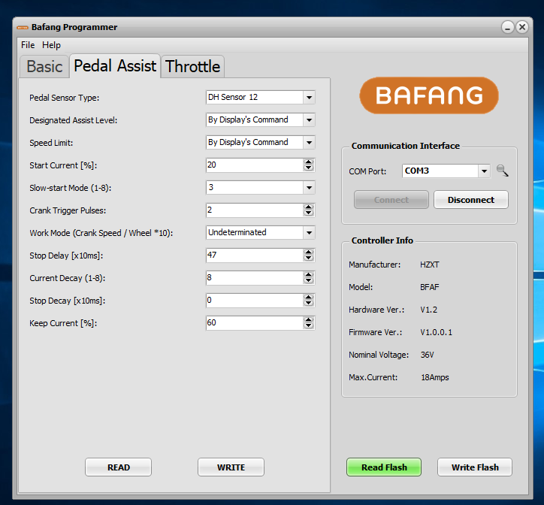Click the greyed-out Connect button
The image size is (544, 505).
(391, 200)
